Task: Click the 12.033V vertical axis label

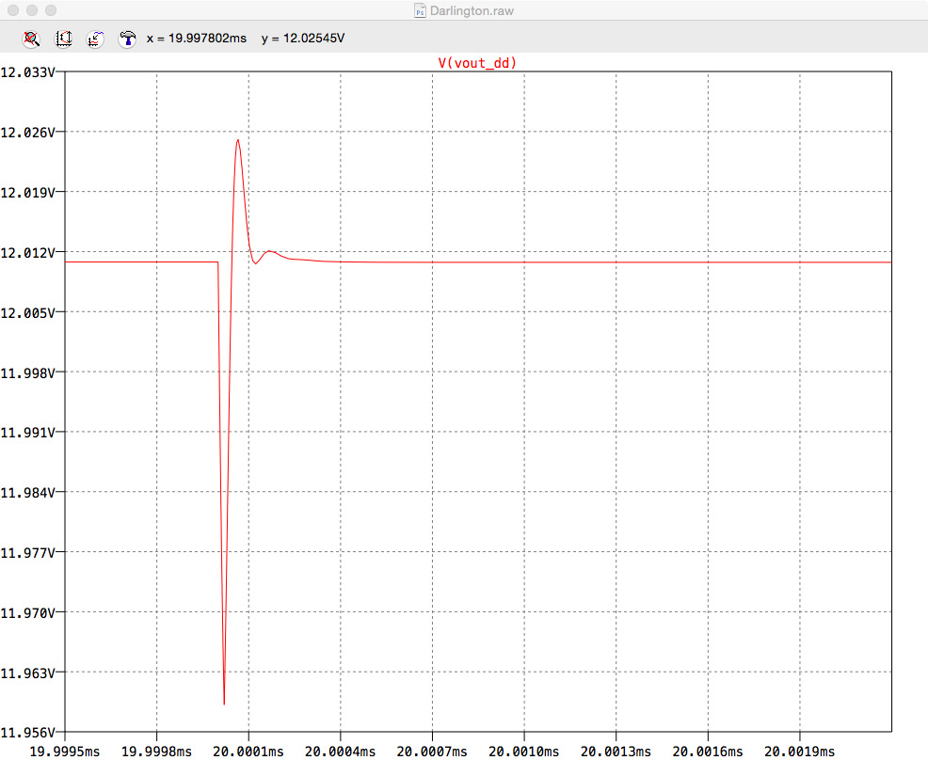Action: (28, 72)
